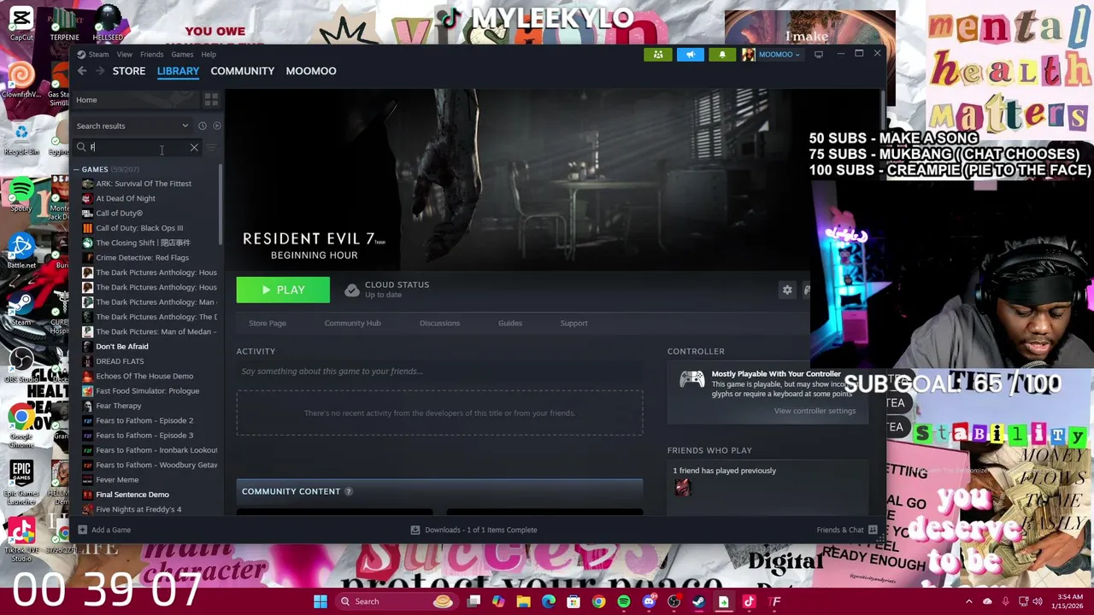
Task: Open the Games menu
Action: pos(182,55)
